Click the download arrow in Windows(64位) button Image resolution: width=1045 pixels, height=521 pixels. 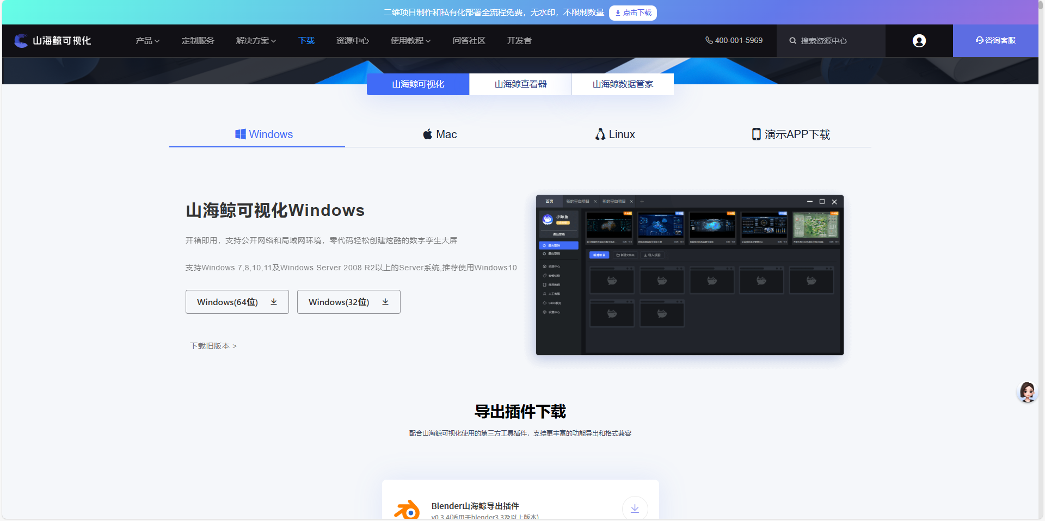point(274,302)
